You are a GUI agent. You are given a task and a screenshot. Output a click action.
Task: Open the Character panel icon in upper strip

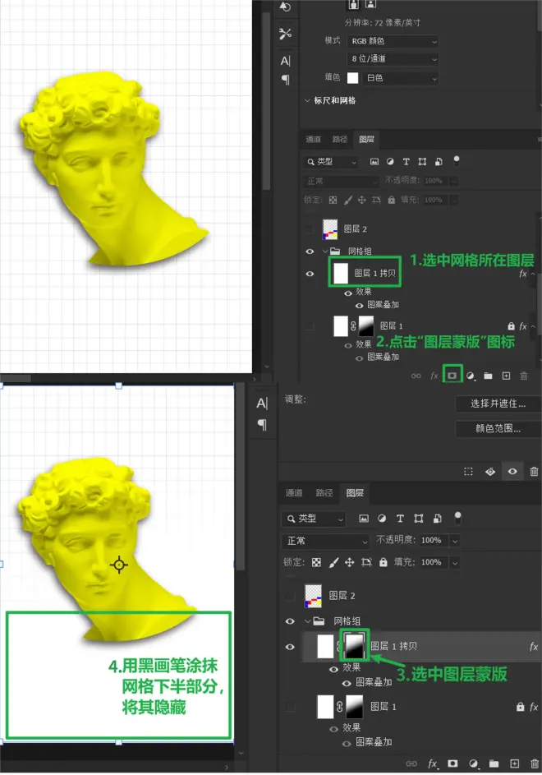click(285, 61)
